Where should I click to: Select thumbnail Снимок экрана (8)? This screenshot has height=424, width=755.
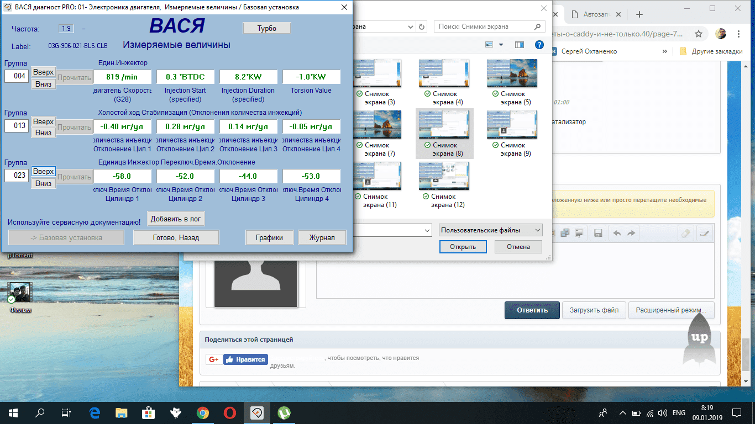point(444,134)
